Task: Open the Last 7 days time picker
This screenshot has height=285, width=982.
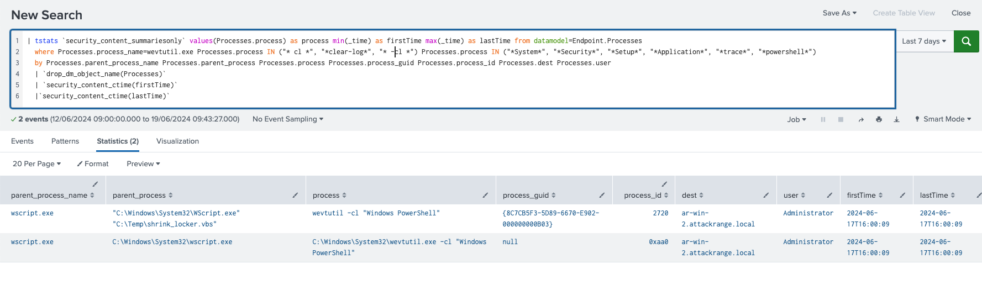Action: pos(924,41)
